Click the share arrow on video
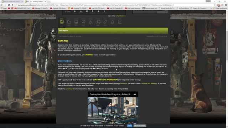This screenshot has width=228, height=128. coord(135,94)
